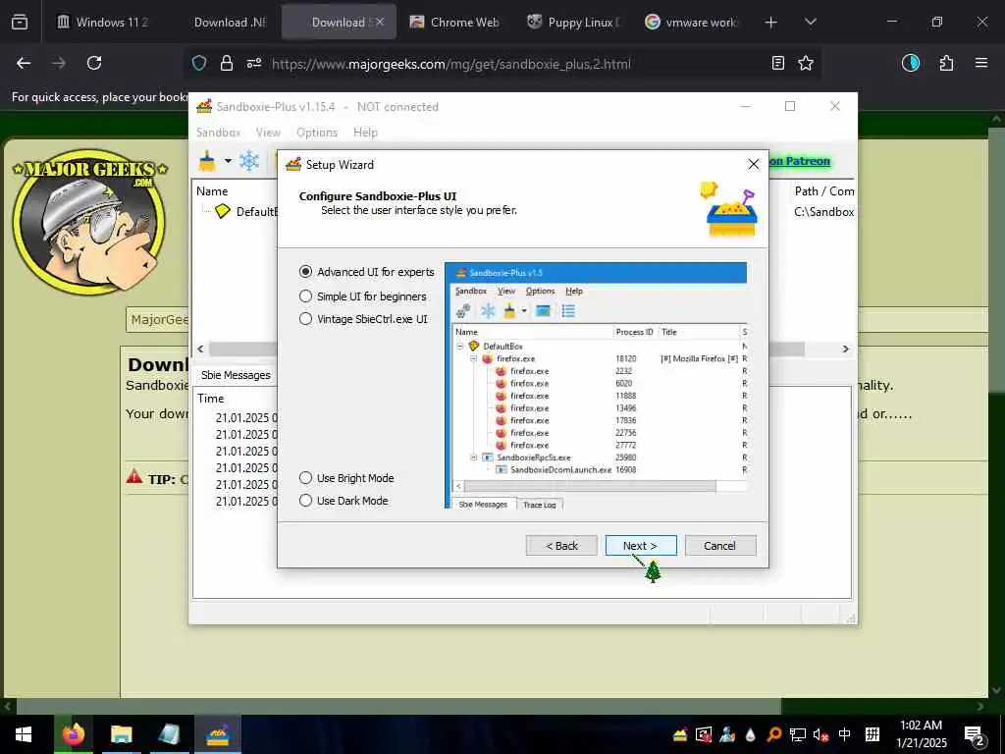
Task: Show site security info via the padlock icon
Action: pyautogui.click(x=227, y=64)
